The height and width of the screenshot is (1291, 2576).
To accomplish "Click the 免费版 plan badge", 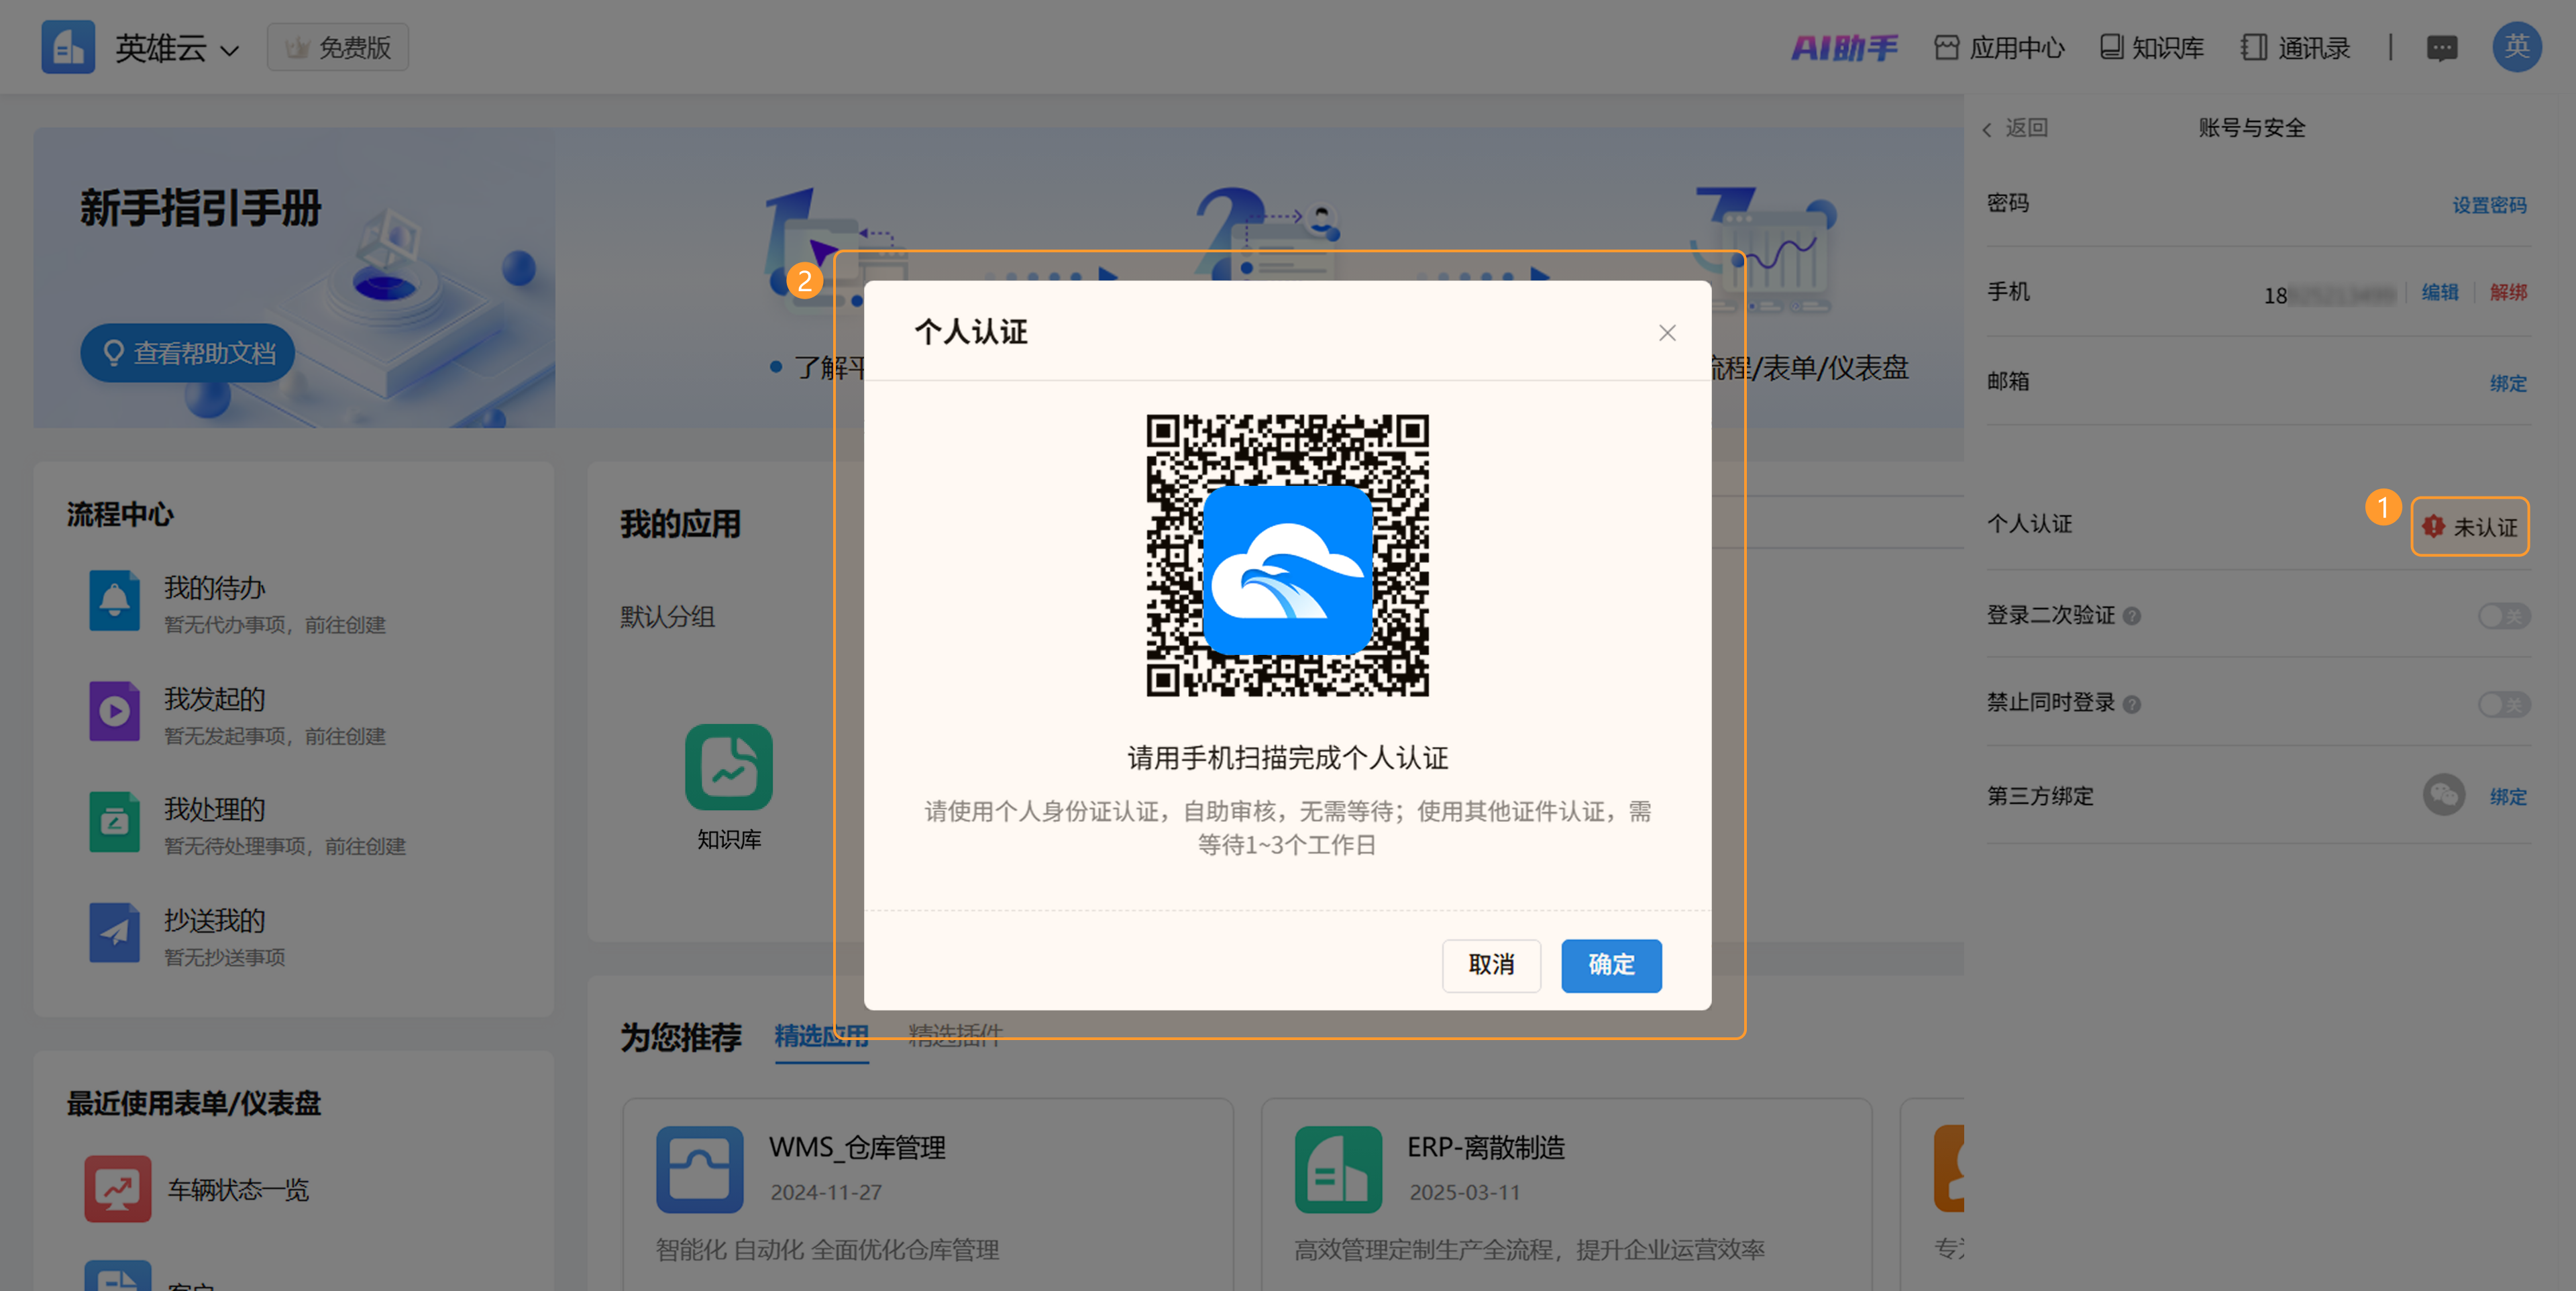I will [x=338, y=47].
